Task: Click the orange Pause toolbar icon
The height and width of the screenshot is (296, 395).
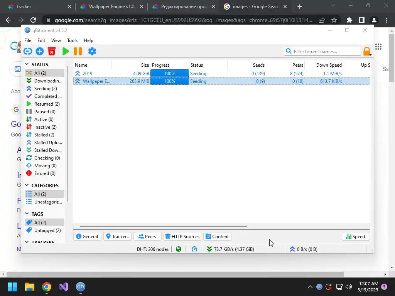Action: click(x=78, y=51)
